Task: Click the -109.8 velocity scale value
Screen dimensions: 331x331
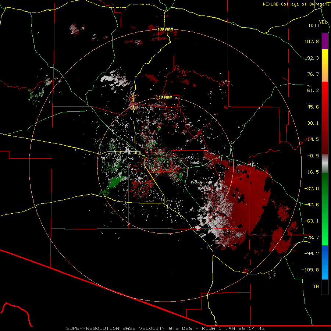Action: point(310,270)
